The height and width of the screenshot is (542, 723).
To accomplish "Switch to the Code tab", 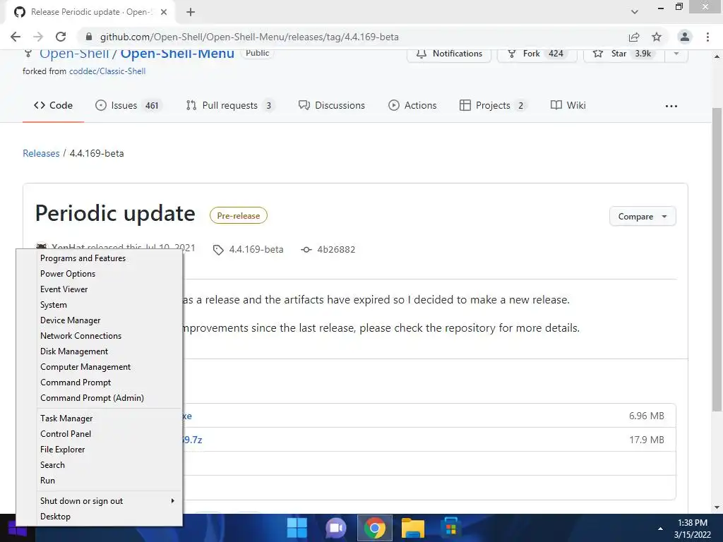I will [x=53, y=105].
